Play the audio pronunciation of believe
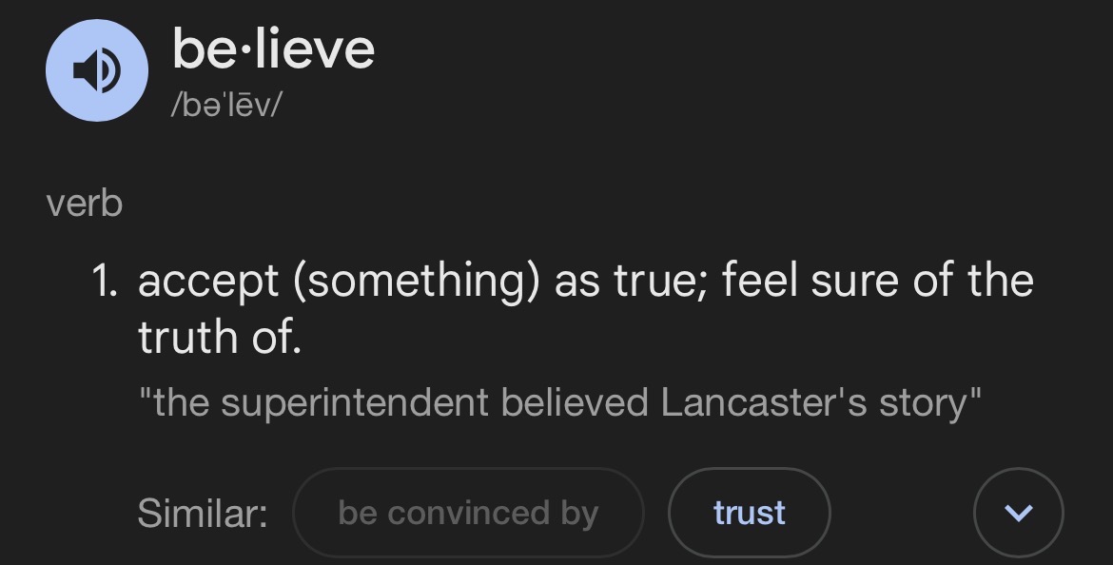1113x565 pixels. [x=97, y=71]
